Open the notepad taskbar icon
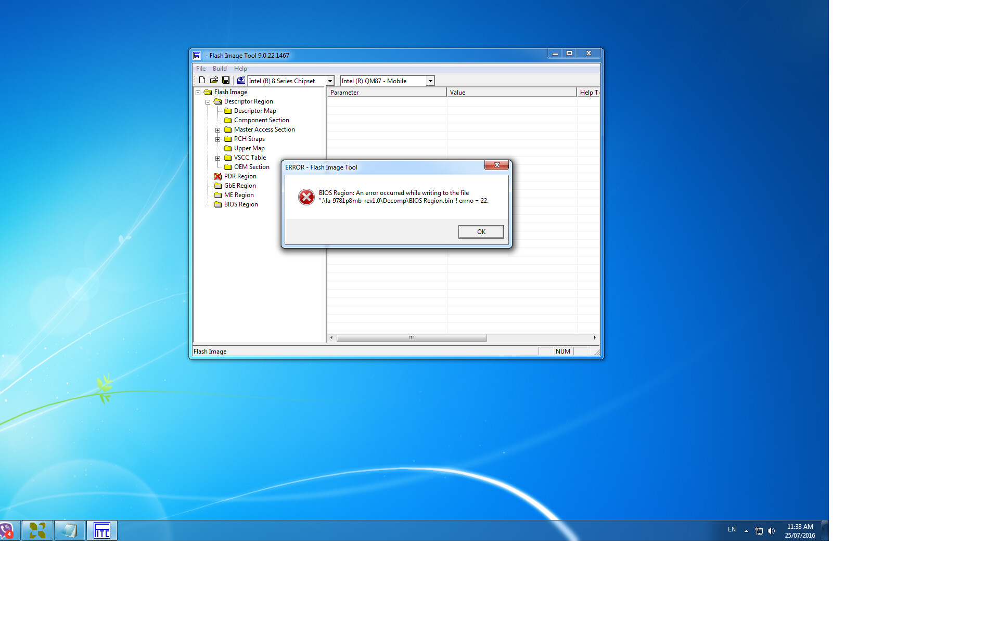Screen dimensions: 999x624 [70, 530]
